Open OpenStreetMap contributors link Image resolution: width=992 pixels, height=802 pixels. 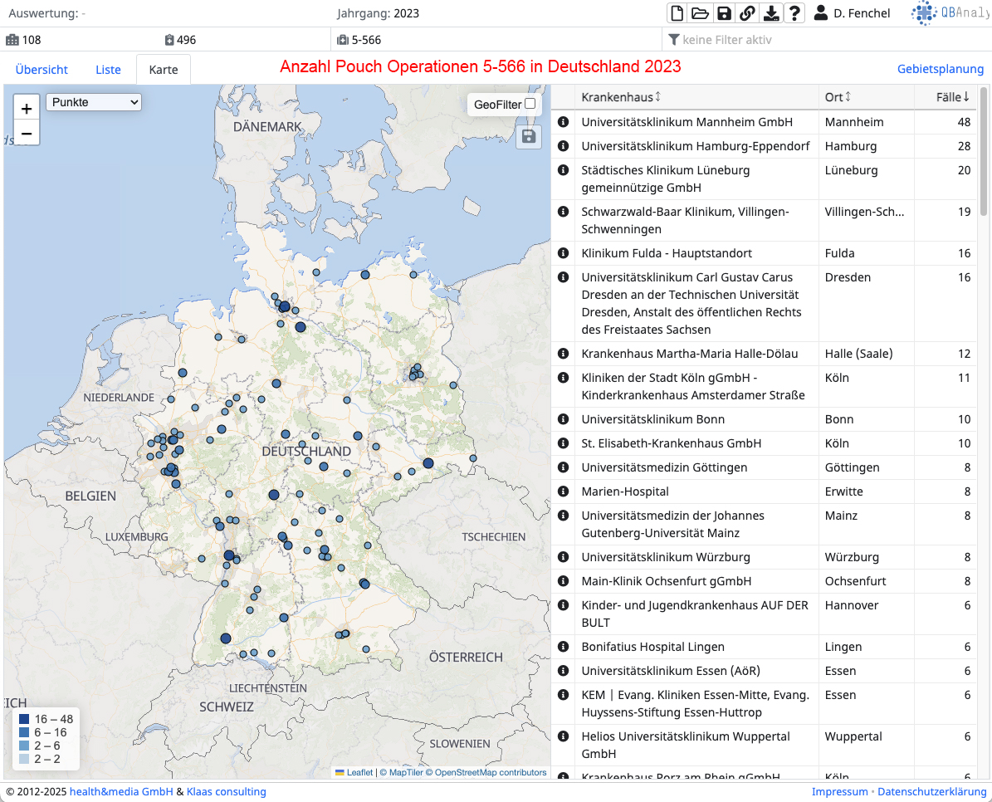[x=486, y=772]
